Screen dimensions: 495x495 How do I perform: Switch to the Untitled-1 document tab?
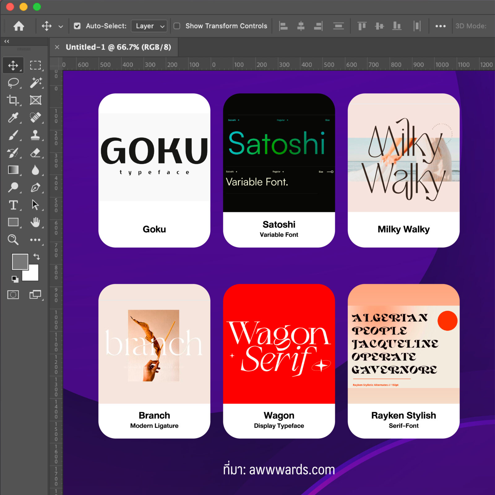[x=118, y=47]
